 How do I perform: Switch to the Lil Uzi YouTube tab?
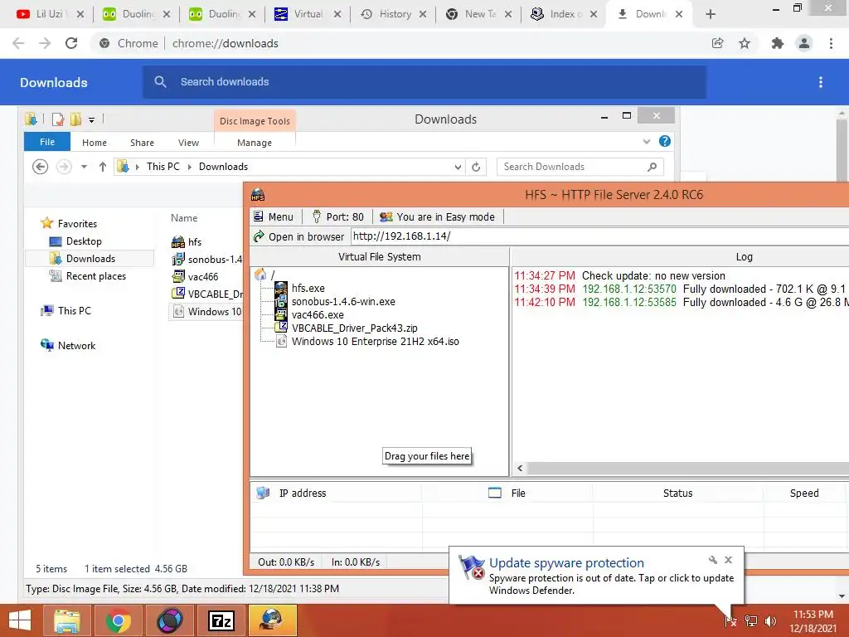pyautogui.click(x=50, y=14)
